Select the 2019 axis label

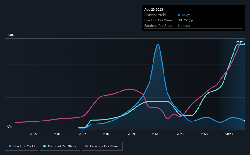(x=131, y=134)
